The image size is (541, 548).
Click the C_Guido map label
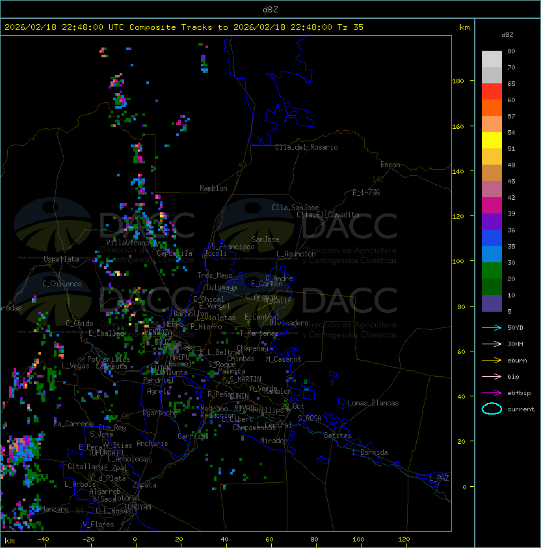tap(79, 323)
